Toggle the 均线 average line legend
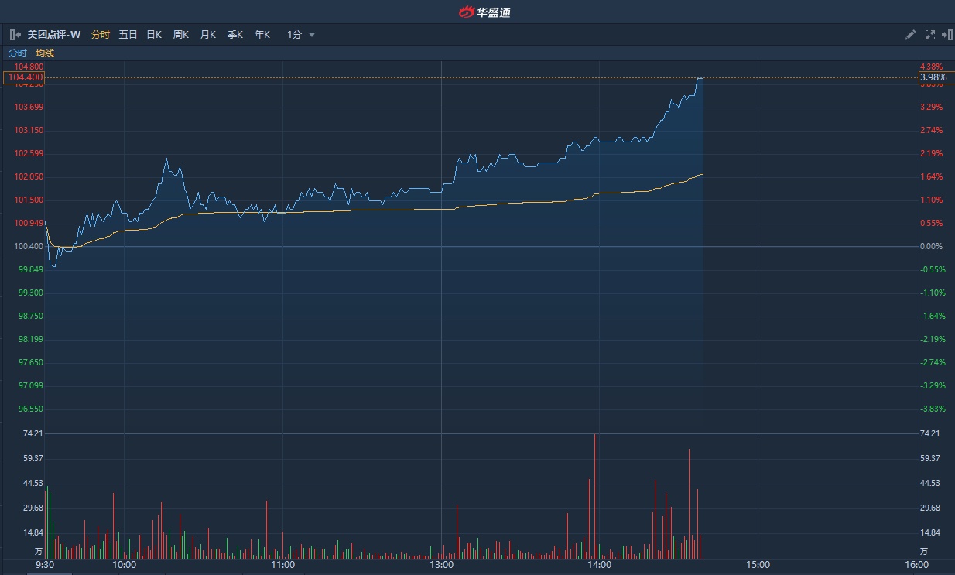 (x=45, y=53)
